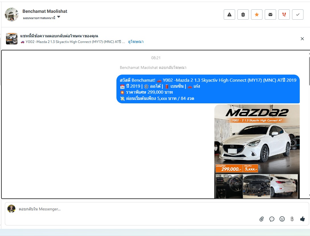
Task: Click the Y002 Mazda 2 ad title text
Action: tap(73, 42)
